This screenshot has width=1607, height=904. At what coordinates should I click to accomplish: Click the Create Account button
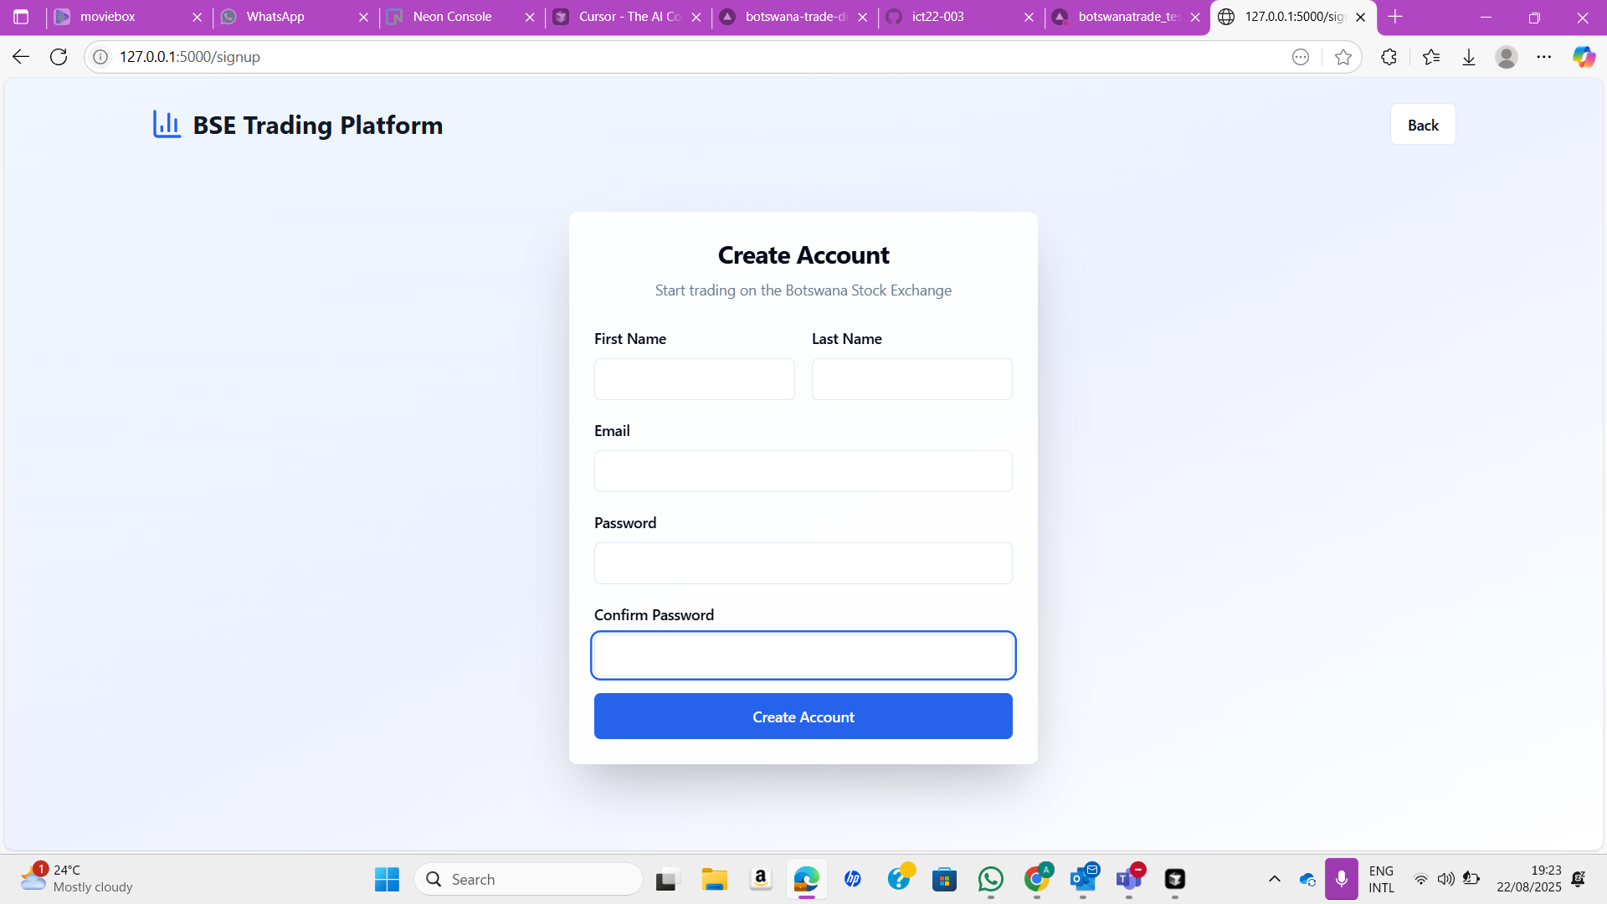coord(803,717)
